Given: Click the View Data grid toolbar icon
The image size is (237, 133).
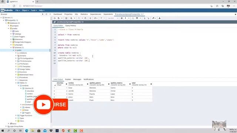Looking at the screenshot, I should point(66,18).
